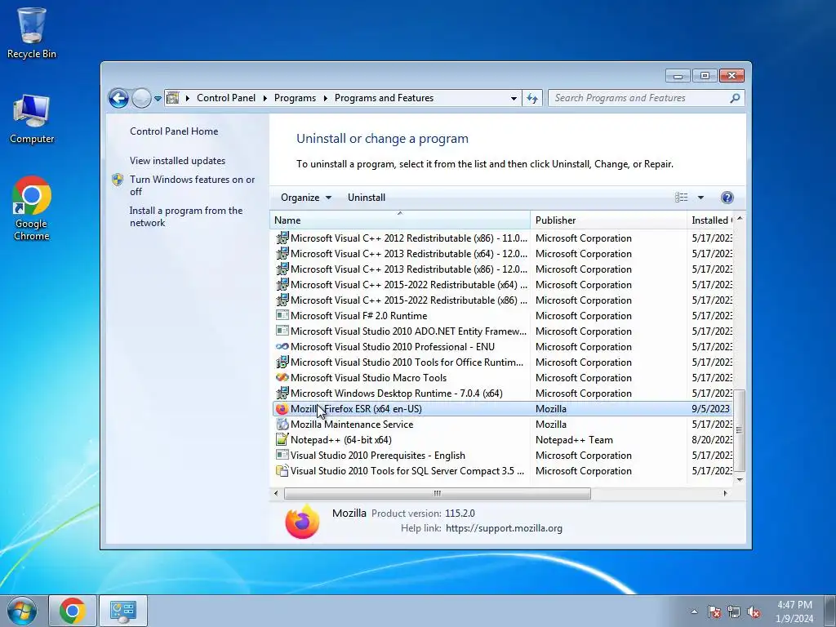Click the Notepad++ program icon
Image resolution: width=836 pixels, height=627 pixels.
[282, 440]
